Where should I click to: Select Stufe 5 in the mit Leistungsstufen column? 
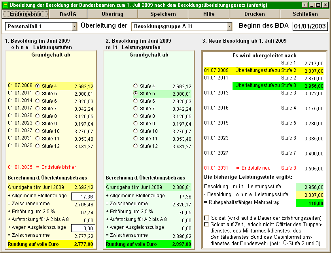(136, 93)
